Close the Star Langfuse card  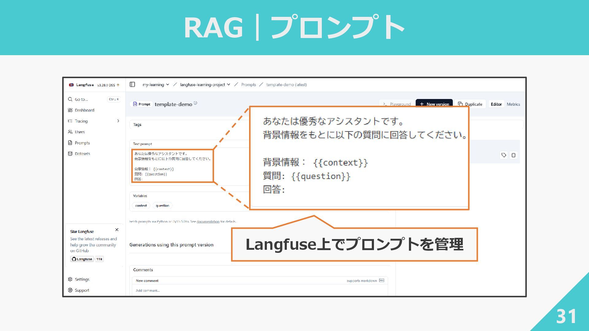(x=117, y=230)
